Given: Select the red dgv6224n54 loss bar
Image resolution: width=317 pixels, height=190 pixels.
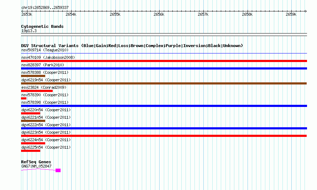Looking at the screenshot, I should point(33,143).
